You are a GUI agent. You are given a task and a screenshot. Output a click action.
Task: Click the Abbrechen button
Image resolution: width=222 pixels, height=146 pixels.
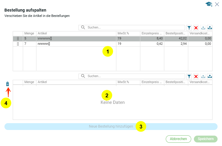(178, 139)
